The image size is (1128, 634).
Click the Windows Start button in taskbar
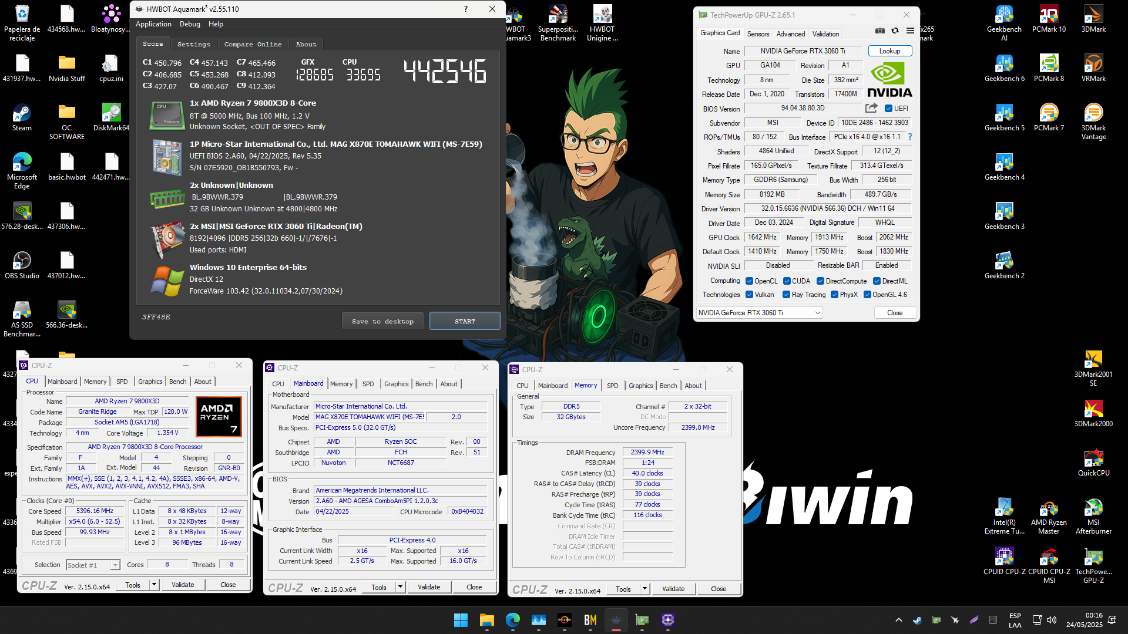pos(461,620)
